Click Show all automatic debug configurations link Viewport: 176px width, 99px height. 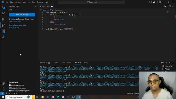tap(18, 26)
